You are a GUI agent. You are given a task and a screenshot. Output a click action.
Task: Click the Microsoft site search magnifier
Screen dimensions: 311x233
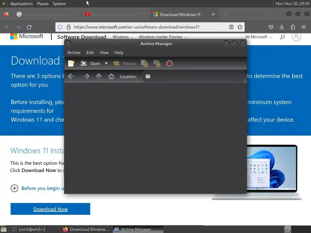click(282, 37)
